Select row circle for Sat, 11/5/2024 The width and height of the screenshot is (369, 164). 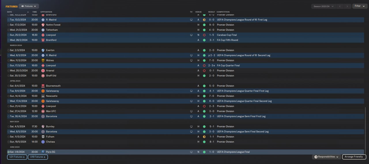coord(8,137)
